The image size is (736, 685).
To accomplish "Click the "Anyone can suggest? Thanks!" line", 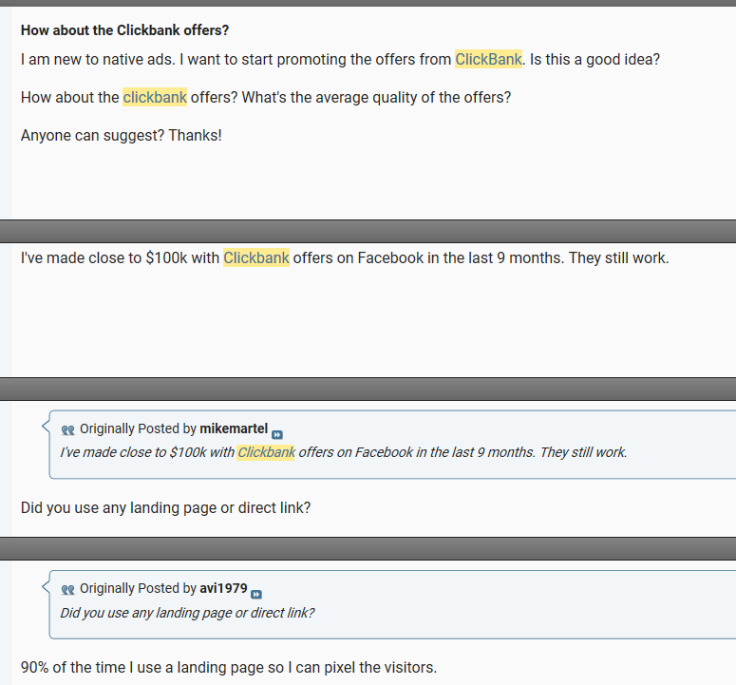I will [x=122, y=135].
